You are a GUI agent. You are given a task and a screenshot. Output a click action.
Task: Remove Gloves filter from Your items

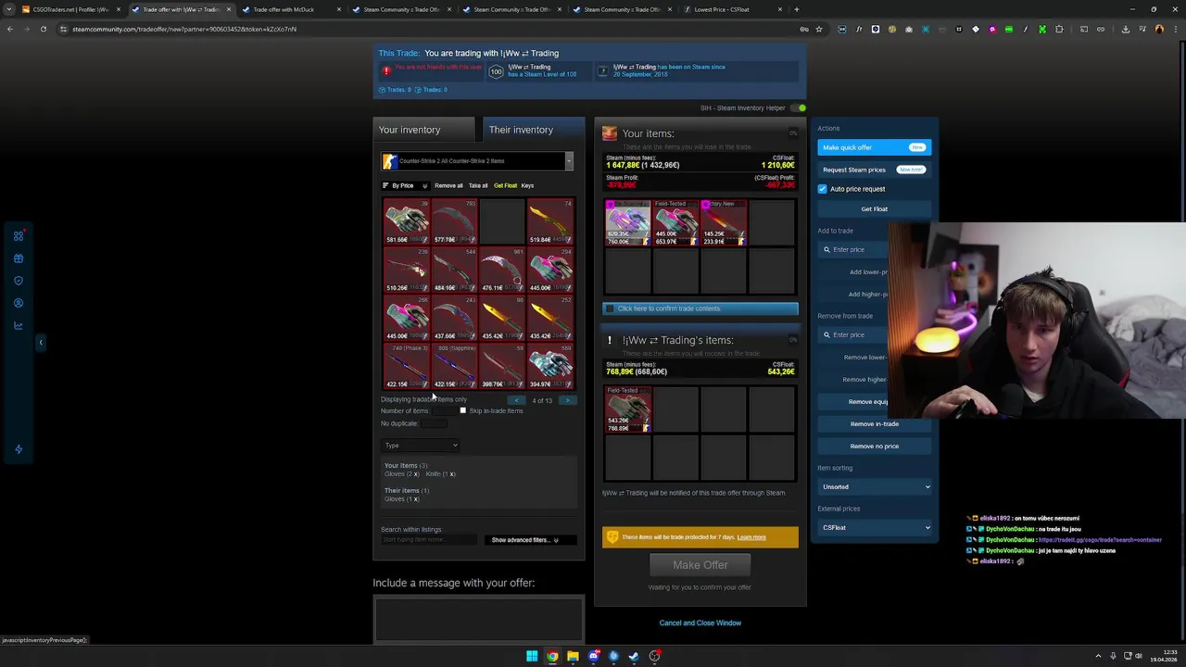pos(416,474)
